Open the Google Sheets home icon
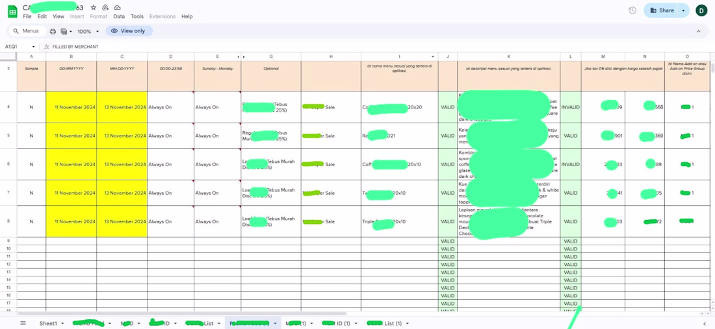Image resolution: width=715 pixels, height=329 pixels. [12, 12]
